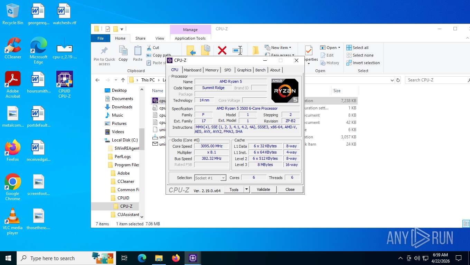470x265 pixels.
Task: Open Graphics tab in CPU-Z
Action: pyautogui.click(x=244, y=70)
